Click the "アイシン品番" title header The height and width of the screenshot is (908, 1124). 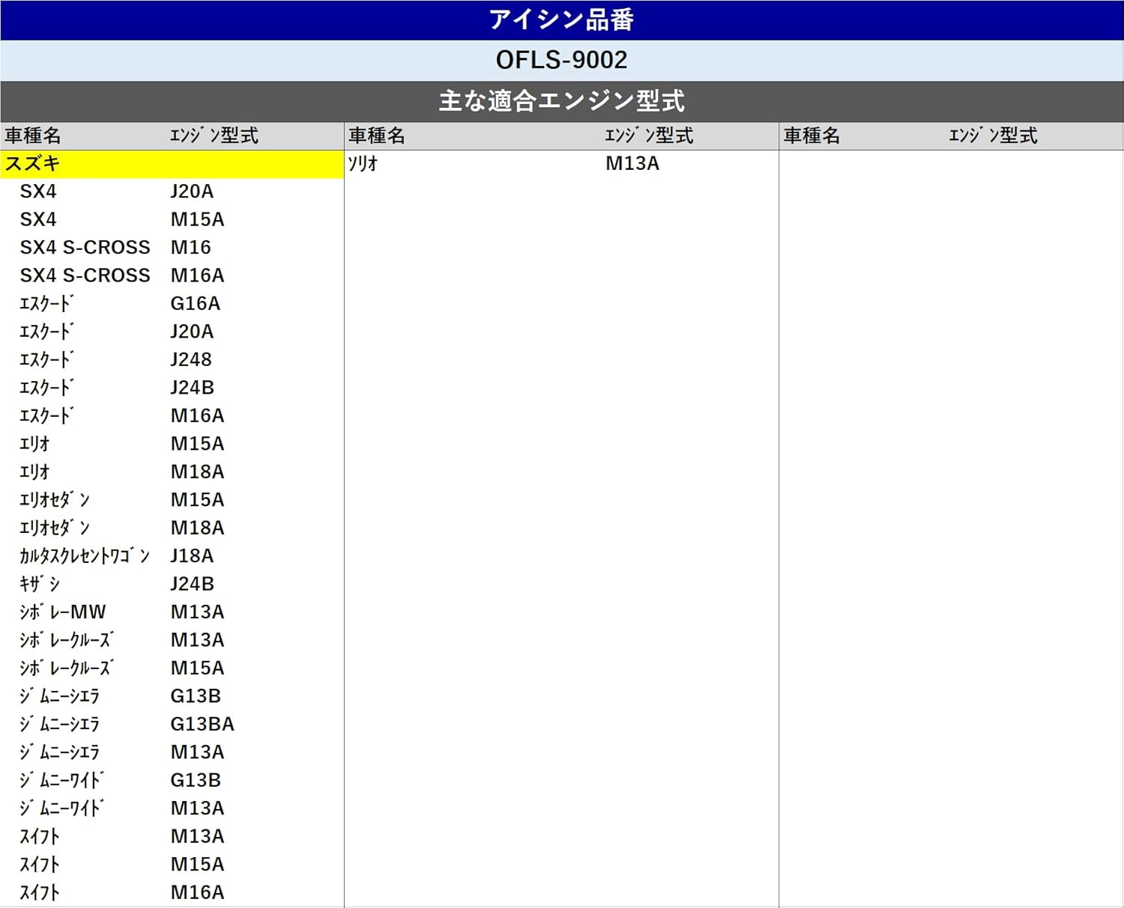click(x=561, y=19)
